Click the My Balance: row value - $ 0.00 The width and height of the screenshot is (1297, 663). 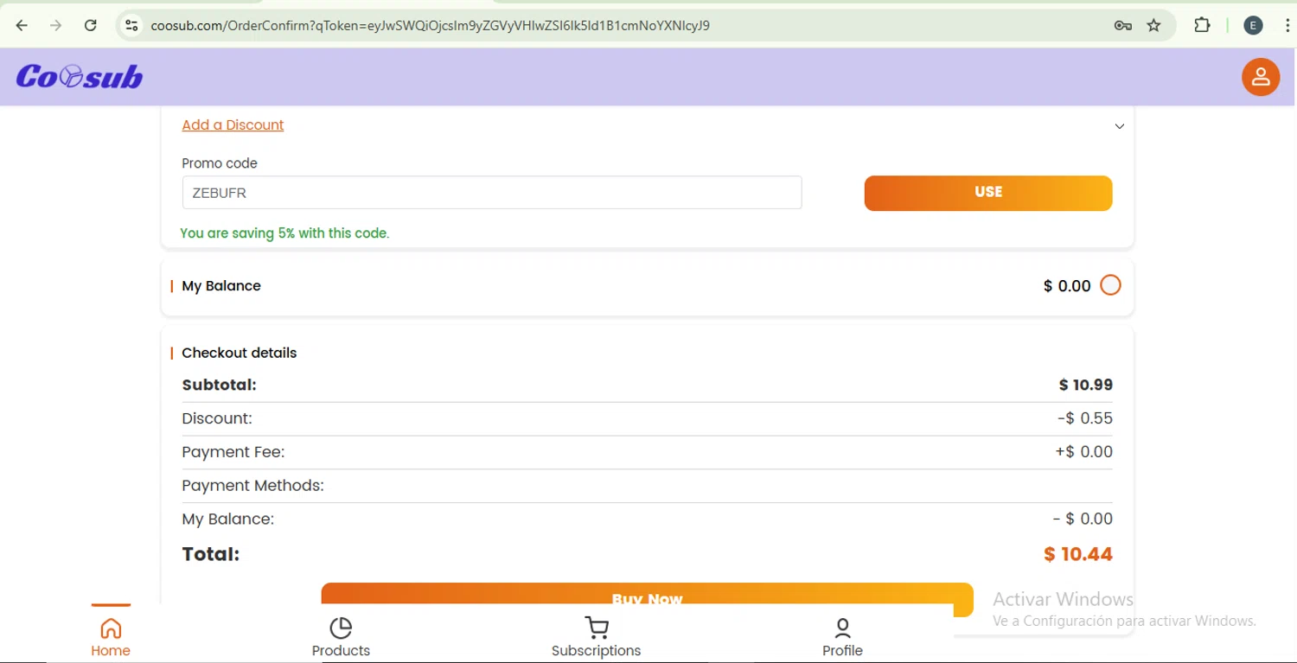1083,519
